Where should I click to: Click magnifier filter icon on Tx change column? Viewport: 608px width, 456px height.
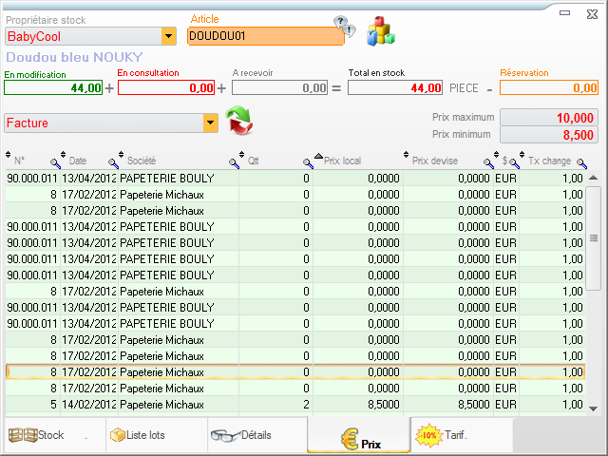pyautogui.click(x=580, y=162)
